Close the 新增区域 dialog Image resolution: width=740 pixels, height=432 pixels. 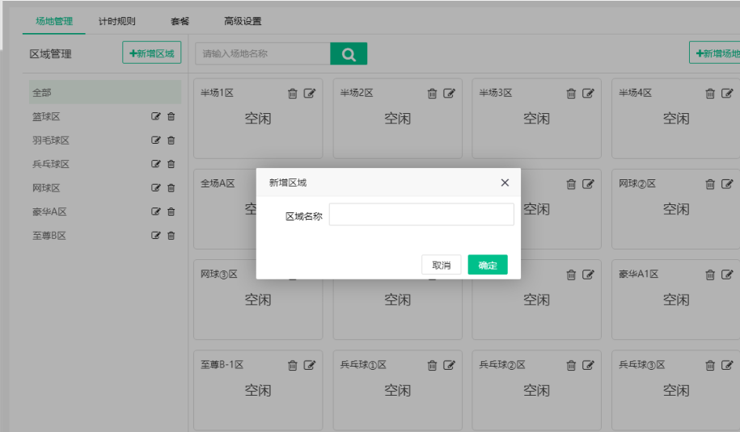point(505,182)
